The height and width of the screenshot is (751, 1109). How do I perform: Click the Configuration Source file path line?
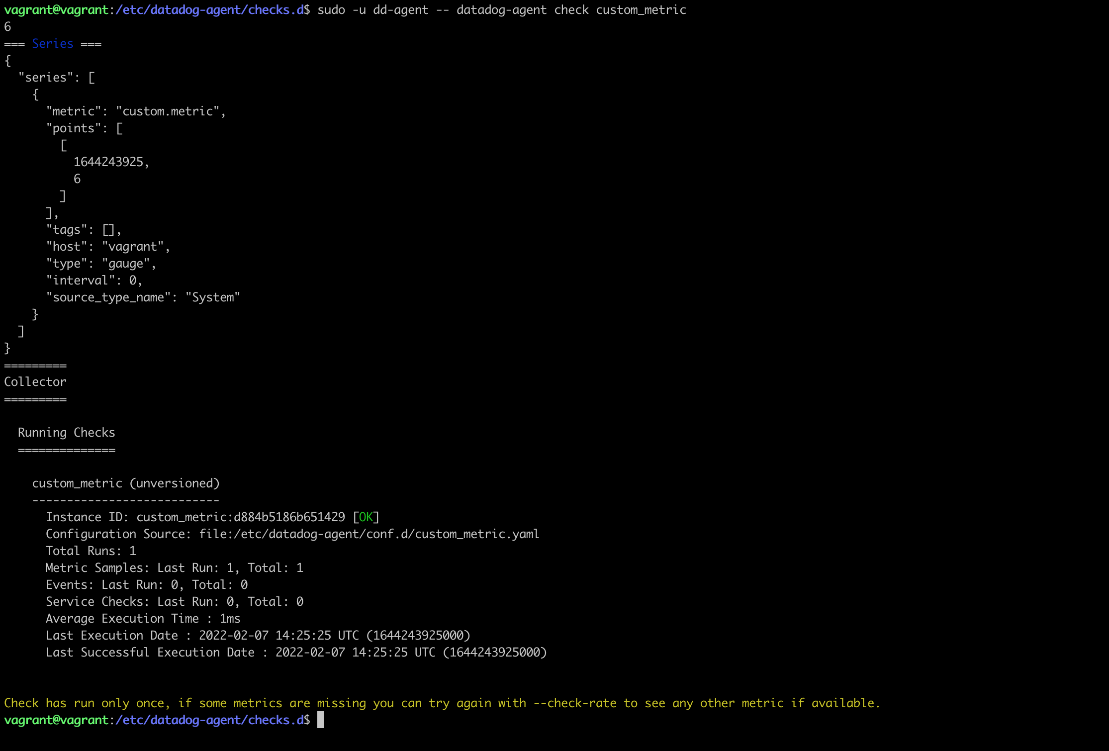(x=292, y=534)
